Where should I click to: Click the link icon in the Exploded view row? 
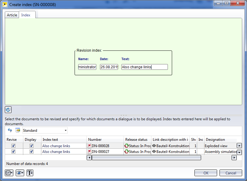154,146
